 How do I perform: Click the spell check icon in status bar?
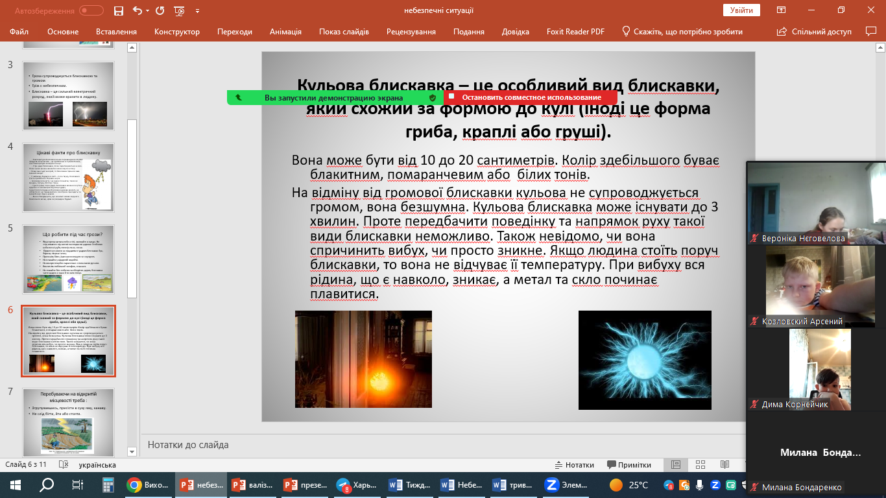tap(63, 465)
